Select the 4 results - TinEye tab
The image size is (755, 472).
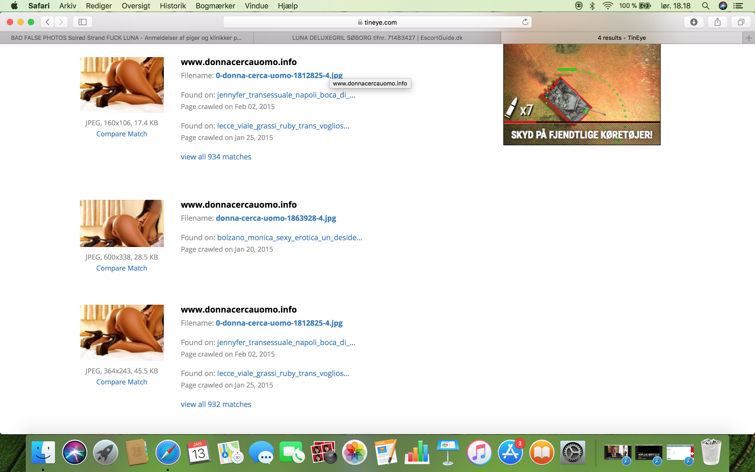point(622,38)
